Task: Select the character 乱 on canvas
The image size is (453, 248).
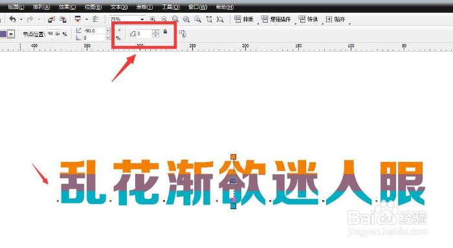Action: point(83,183)
